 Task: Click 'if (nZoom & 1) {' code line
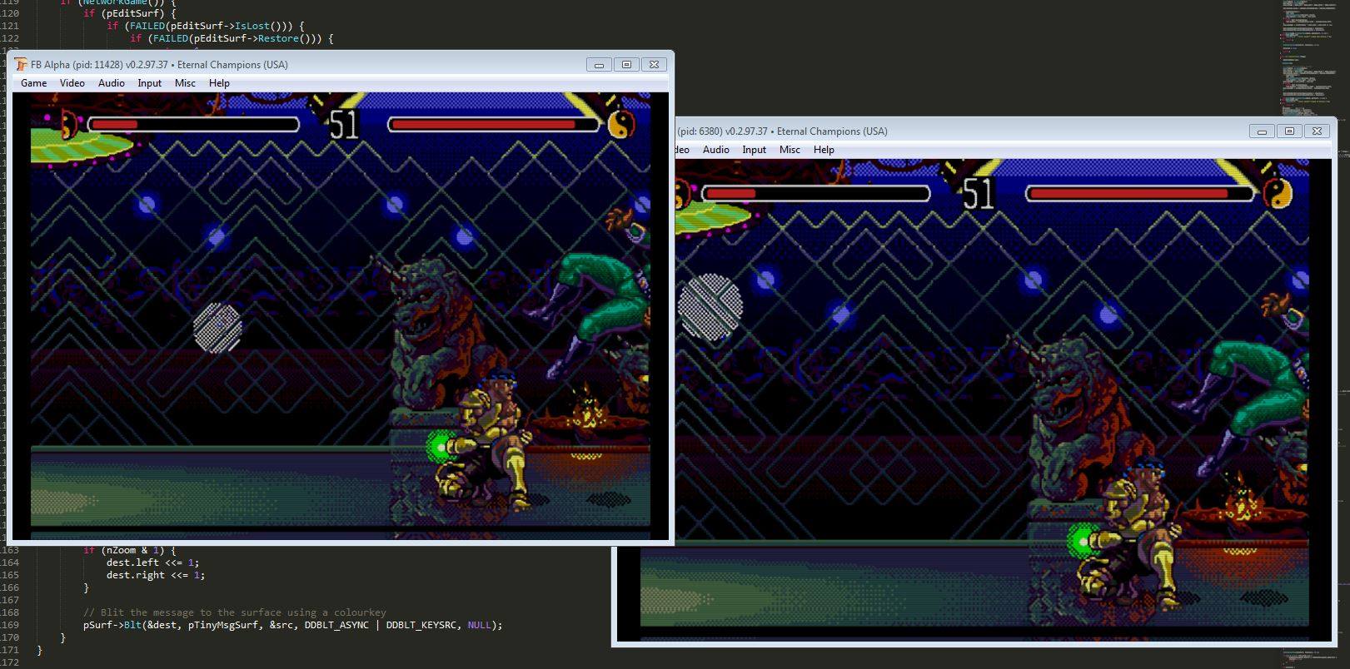tap(129, 550)
